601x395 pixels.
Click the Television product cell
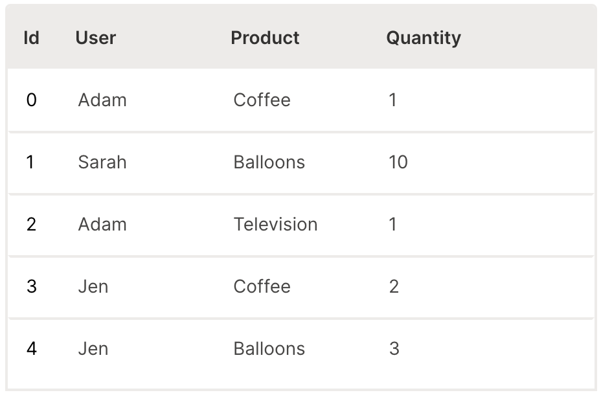pyautogui.click(x=275, y=224)
